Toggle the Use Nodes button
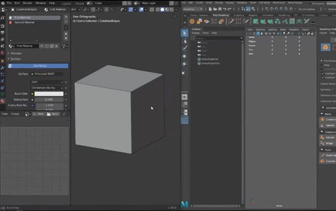 (x=38, y=66)
